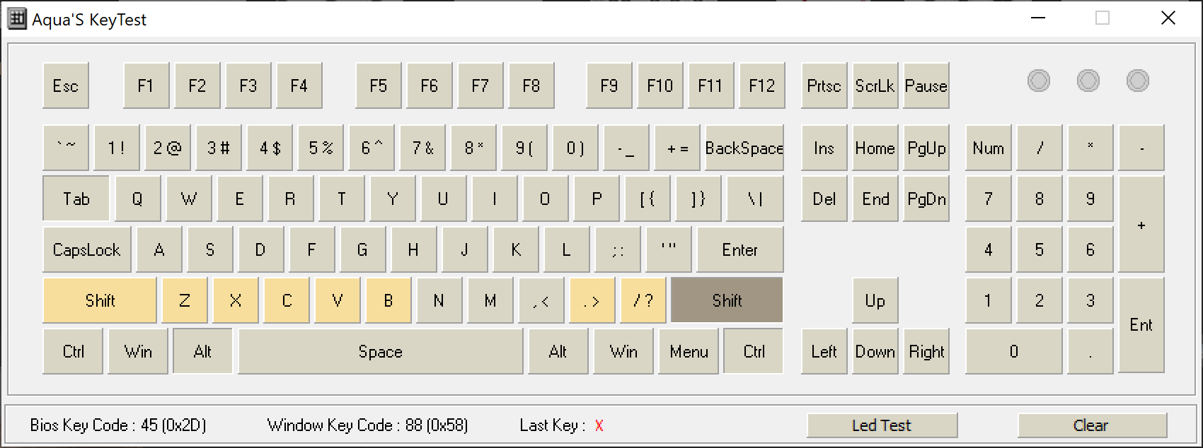Click the highlighted left Shift key
The image size is (1203, 448).
100,301
